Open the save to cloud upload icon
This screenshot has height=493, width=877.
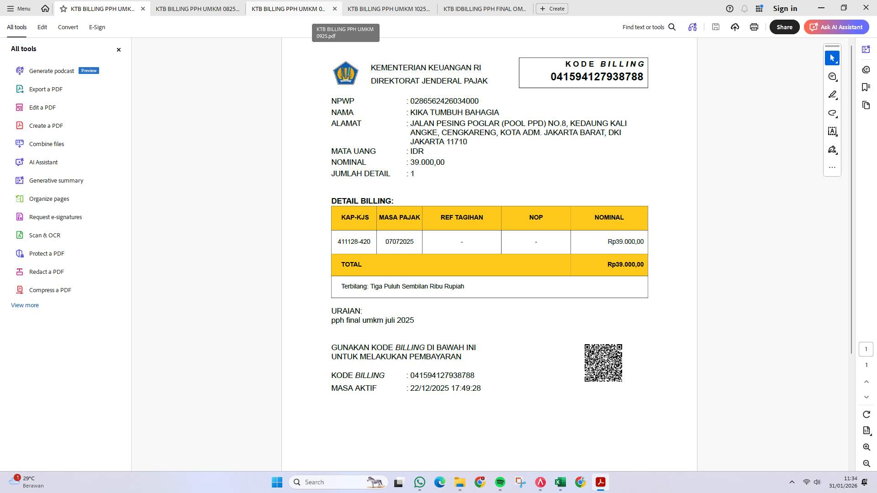click(735, 27)
